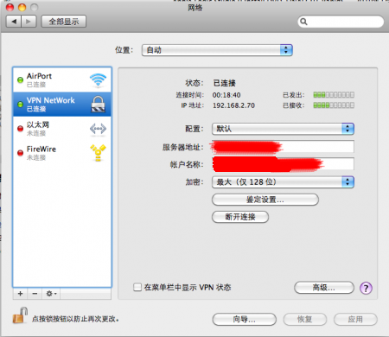389x337 pixels.
Task: Click the magnifying glass search icon
Action: 303,22
